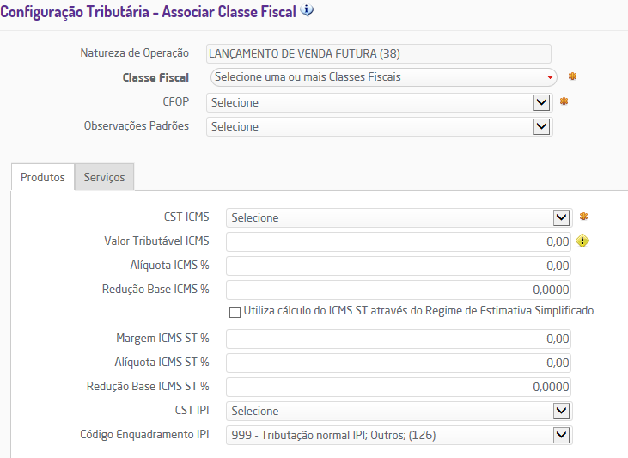
Task: Click the Margem ICMS ST % field
Action: (399, 339)
